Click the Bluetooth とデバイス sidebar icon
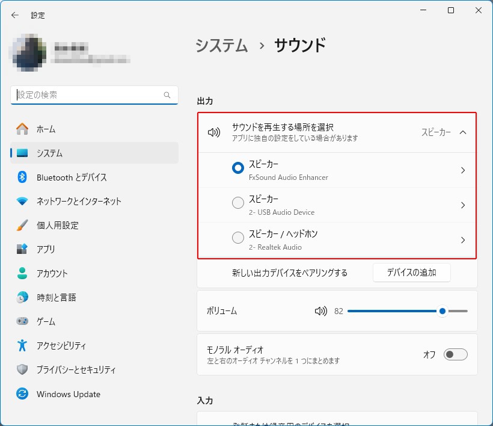The width and height of the screenshot is (493, 426). [x=22, y=177]
